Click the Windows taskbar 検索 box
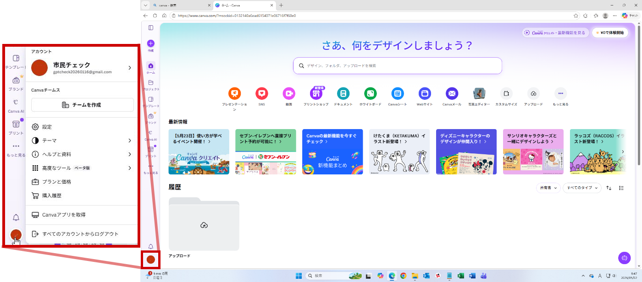Viewport: 642px width, 282px height. pos(334,276)
